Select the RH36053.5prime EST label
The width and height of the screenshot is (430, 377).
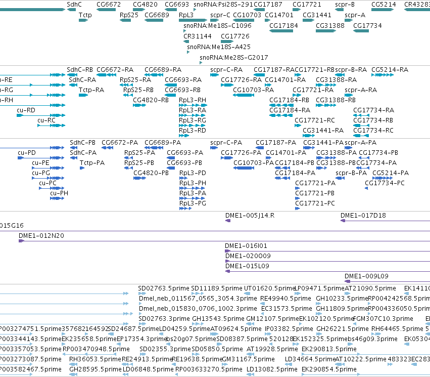95,359
